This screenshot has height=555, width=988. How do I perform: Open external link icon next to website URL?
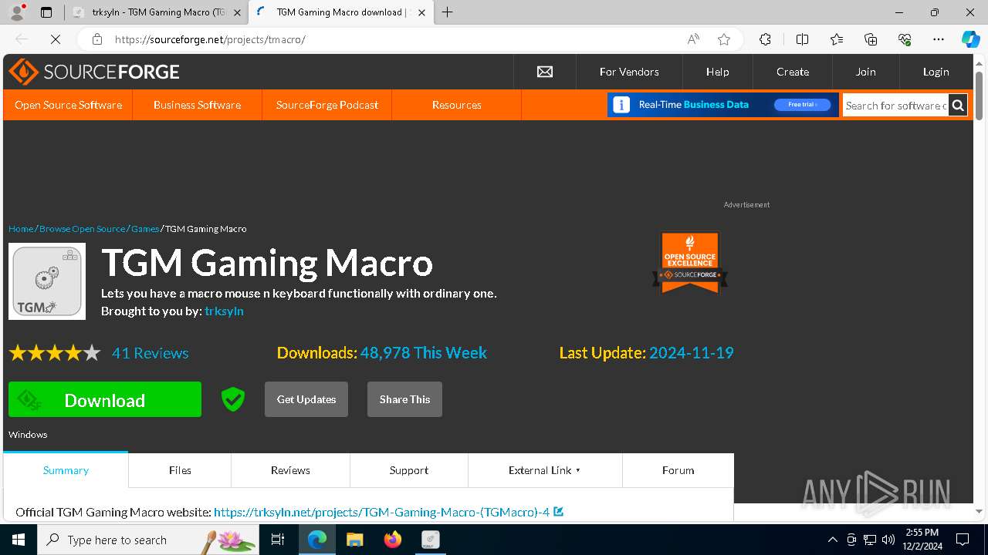pos(559,511)
